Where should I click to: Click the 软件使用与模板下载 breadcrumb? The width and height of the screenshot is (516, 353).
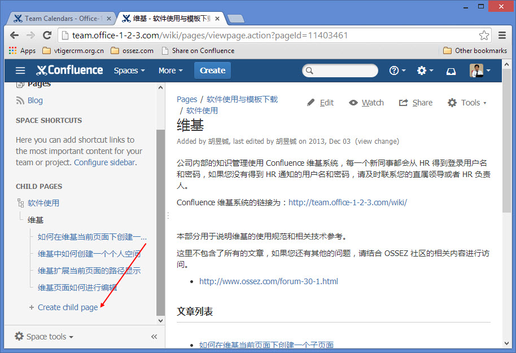click(x=242, y=99)
